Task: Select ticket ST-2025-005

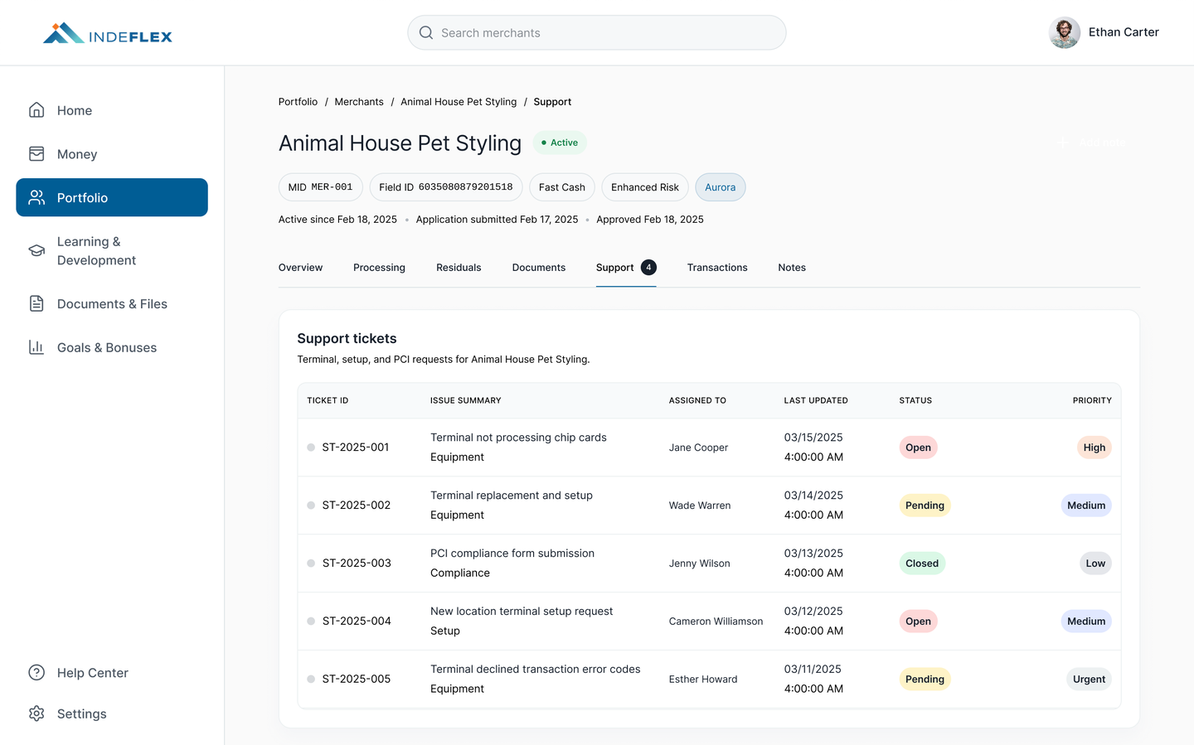Action: pyautogui.click(x=357, y=680)
